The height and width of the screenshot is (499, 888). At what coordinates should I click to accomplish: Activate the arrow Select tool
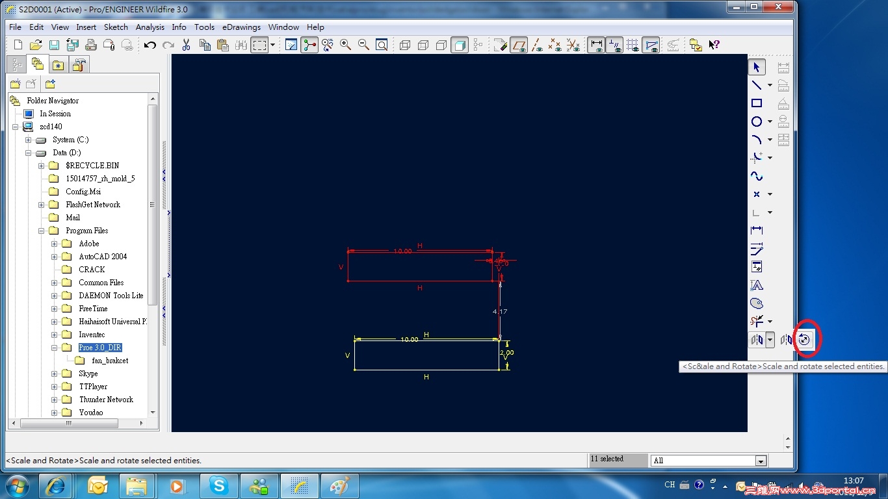[x=757, y=67]
